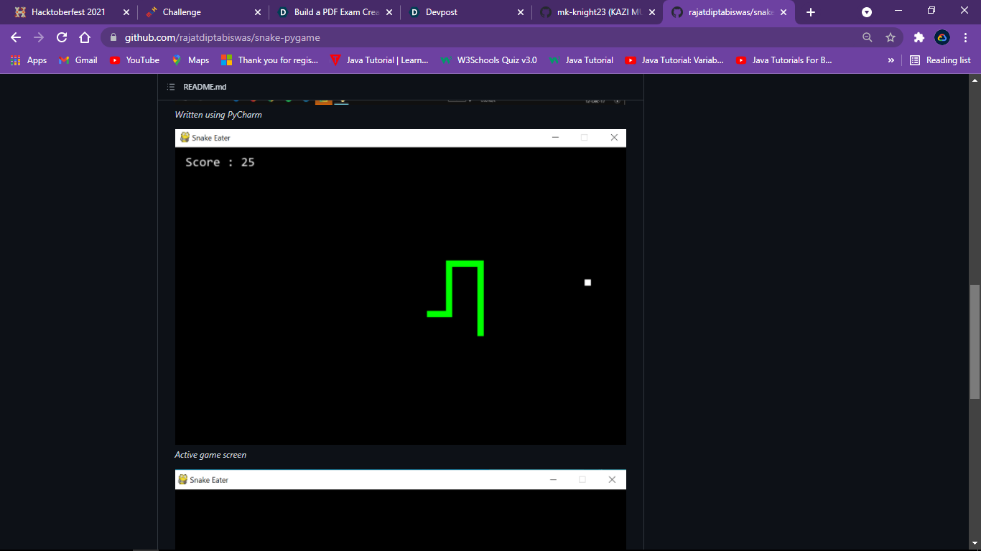The image size is (981, 551).
Task: Restore down the Chrome window
Action: coord(931,11)
